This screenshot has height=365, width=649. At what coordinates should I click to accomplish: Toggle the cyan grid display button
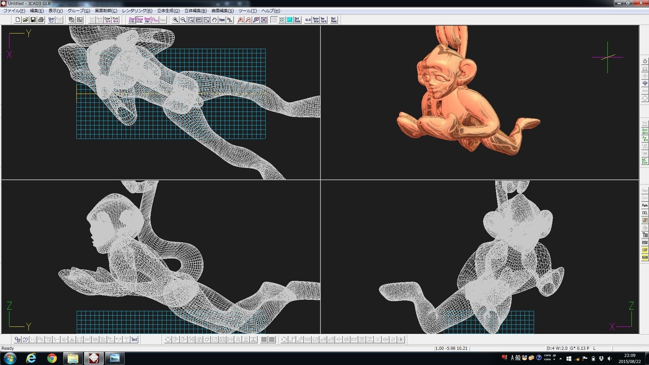[x=290, y=20]
